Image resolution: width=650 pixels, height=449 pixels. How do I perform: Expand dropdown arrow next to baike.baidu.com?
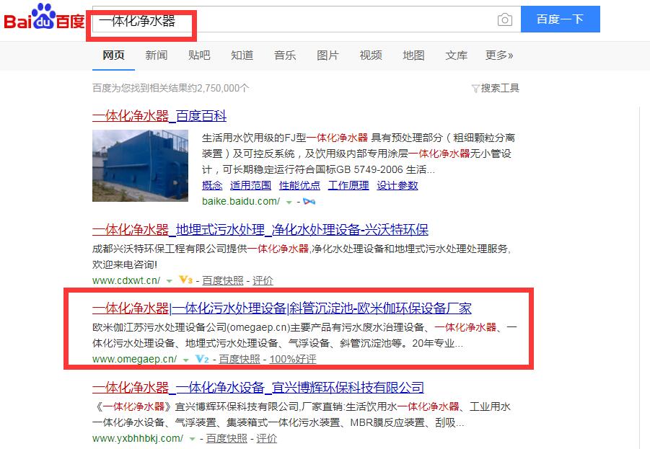click(289, 202)
